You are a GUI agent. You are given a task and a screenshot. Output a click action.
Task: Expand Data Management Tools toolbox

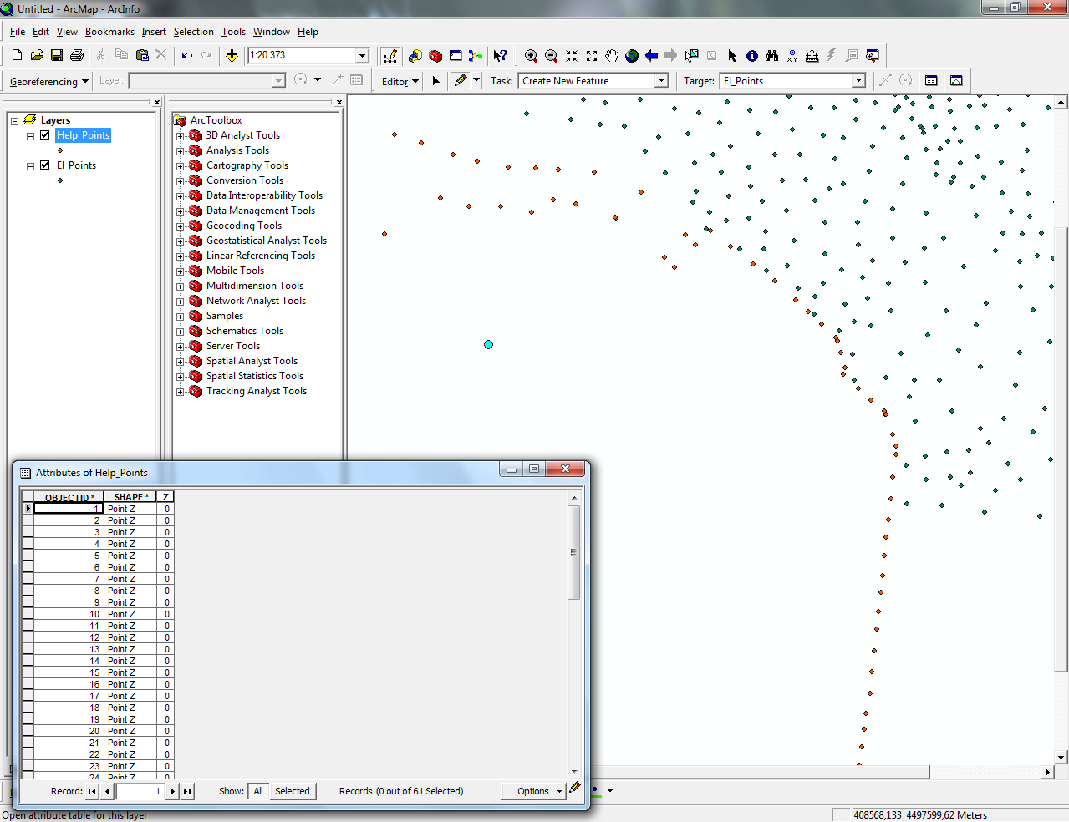pyautogui.click(x=180, y=211)
